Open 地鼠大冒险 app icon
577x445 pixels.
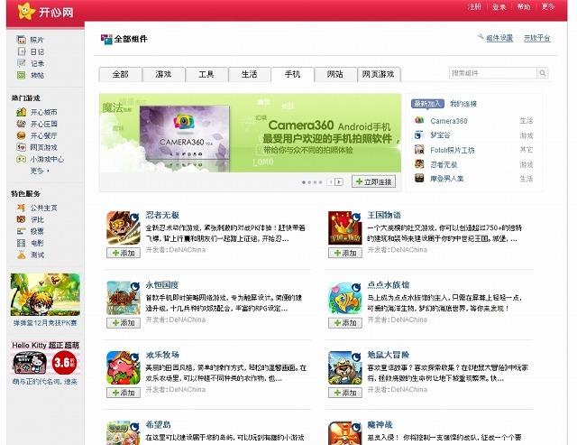coord(344,367)
